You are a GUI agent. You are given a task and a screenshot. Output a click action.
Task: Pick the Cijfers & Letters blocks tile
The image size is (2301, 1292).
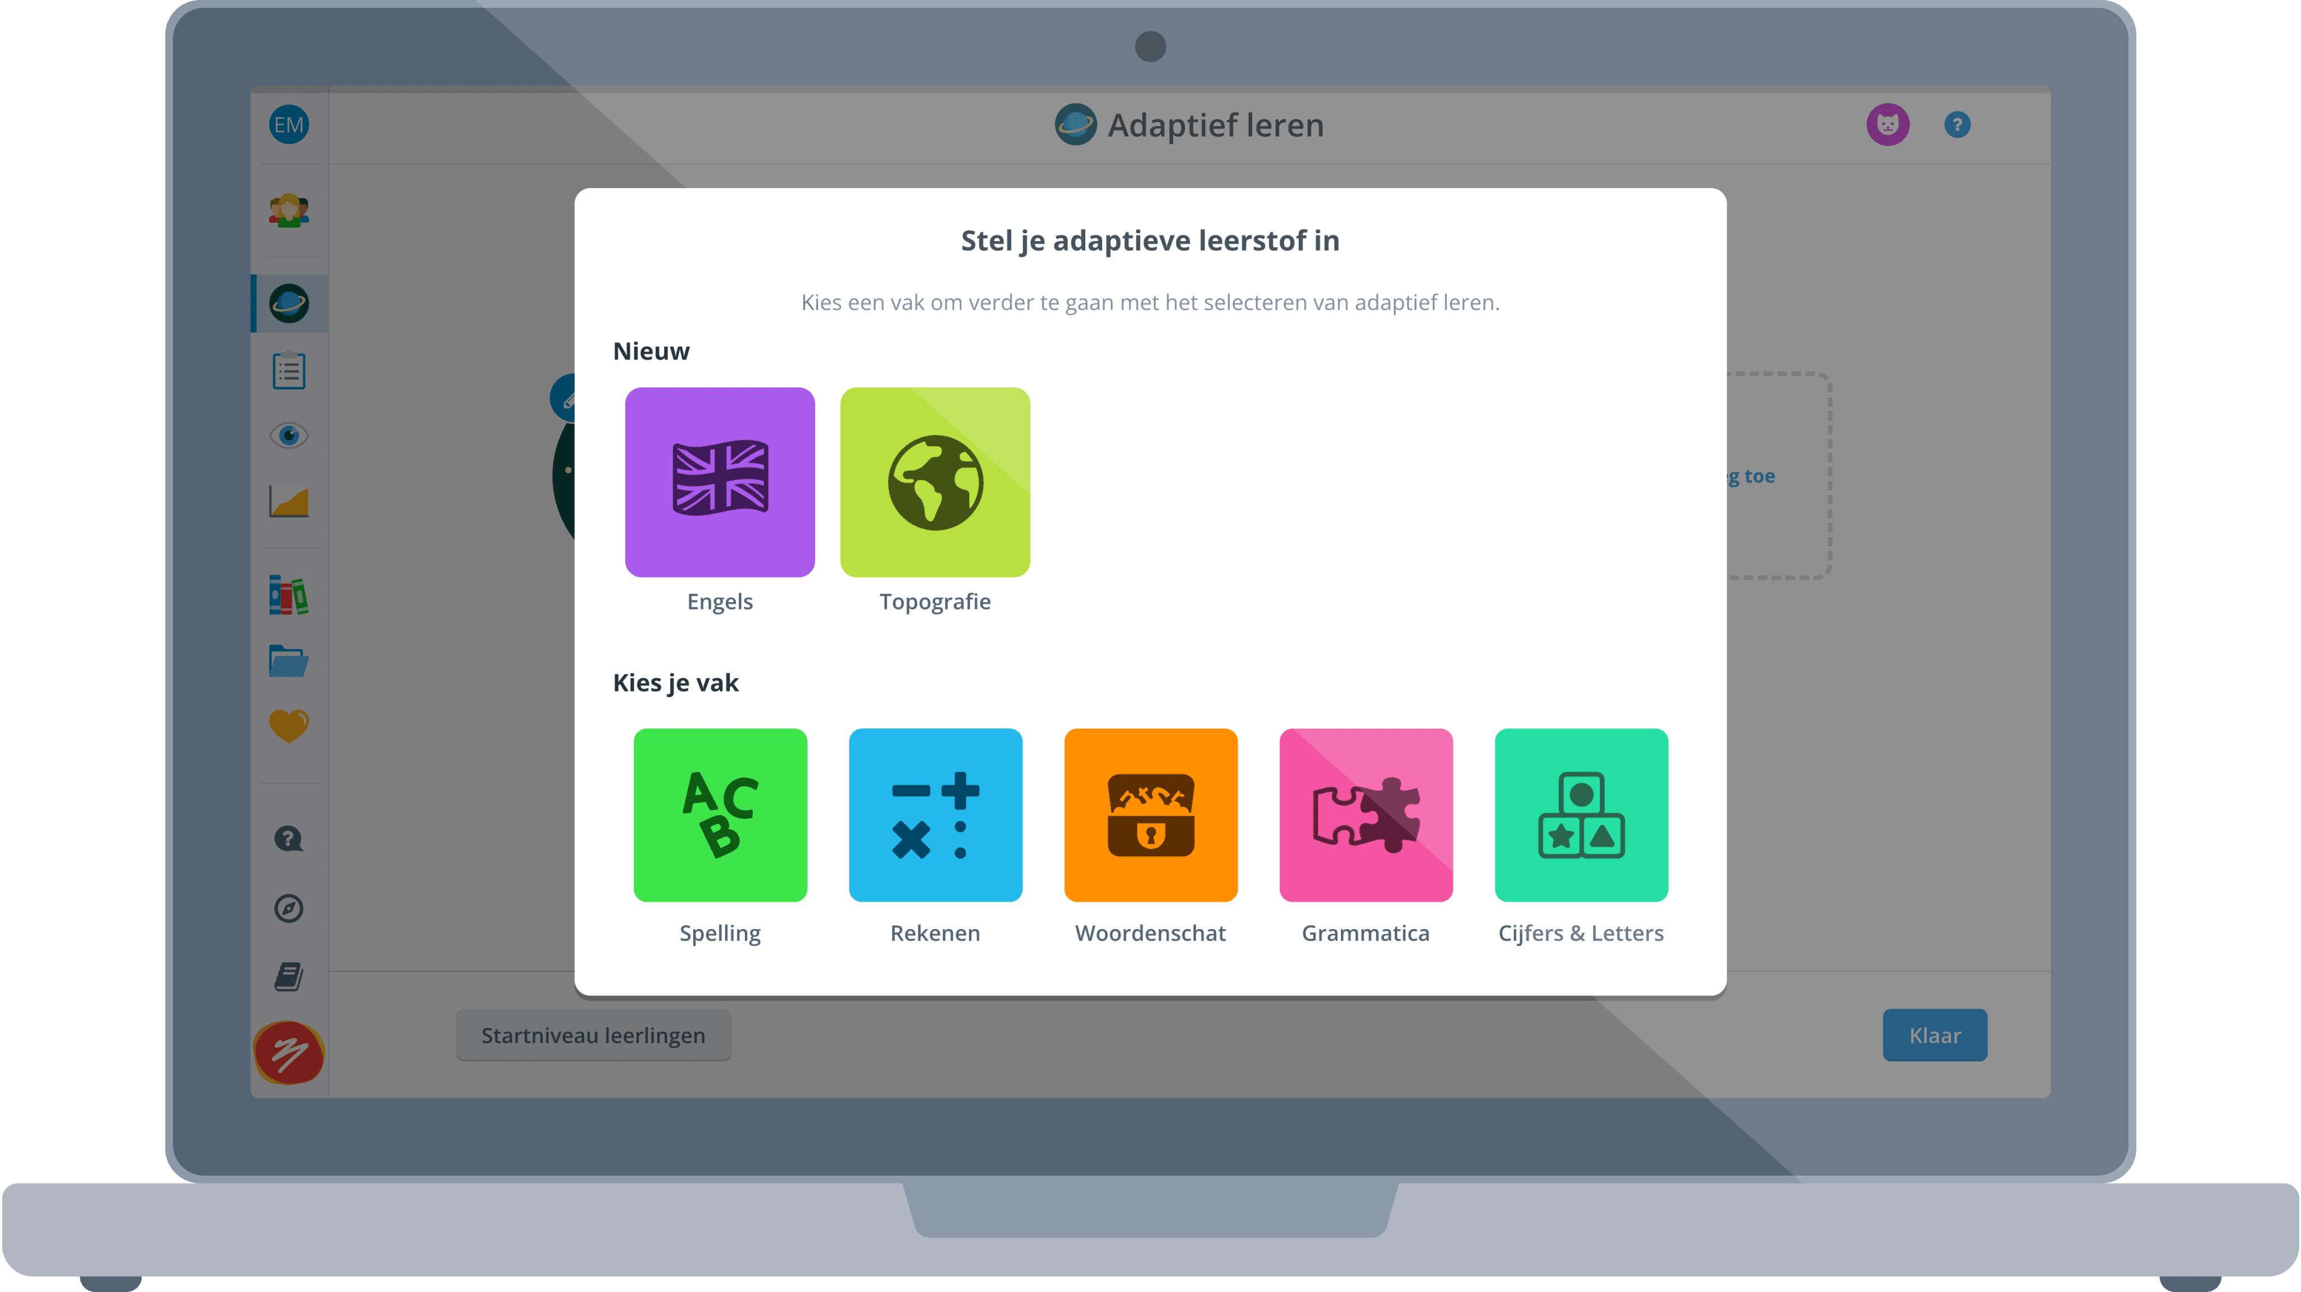(x=1581, y=815)
